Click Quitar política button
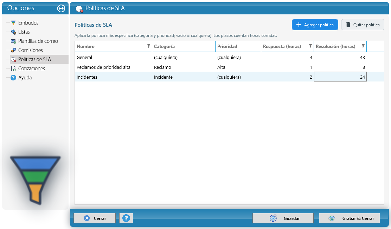 click(363, 25)
